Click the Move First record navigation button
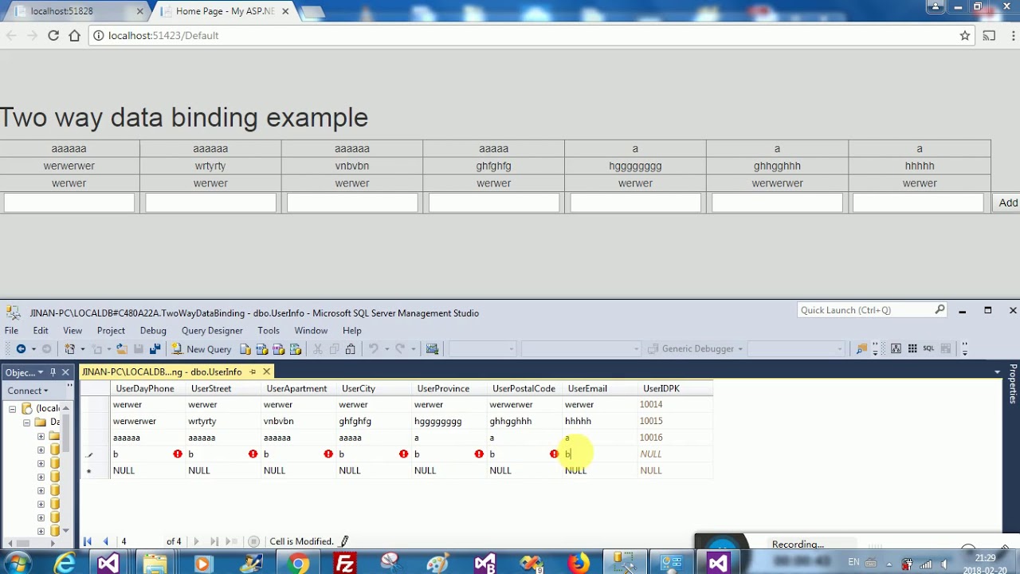This screenshot has height=574, width=1020. [88, 541]
